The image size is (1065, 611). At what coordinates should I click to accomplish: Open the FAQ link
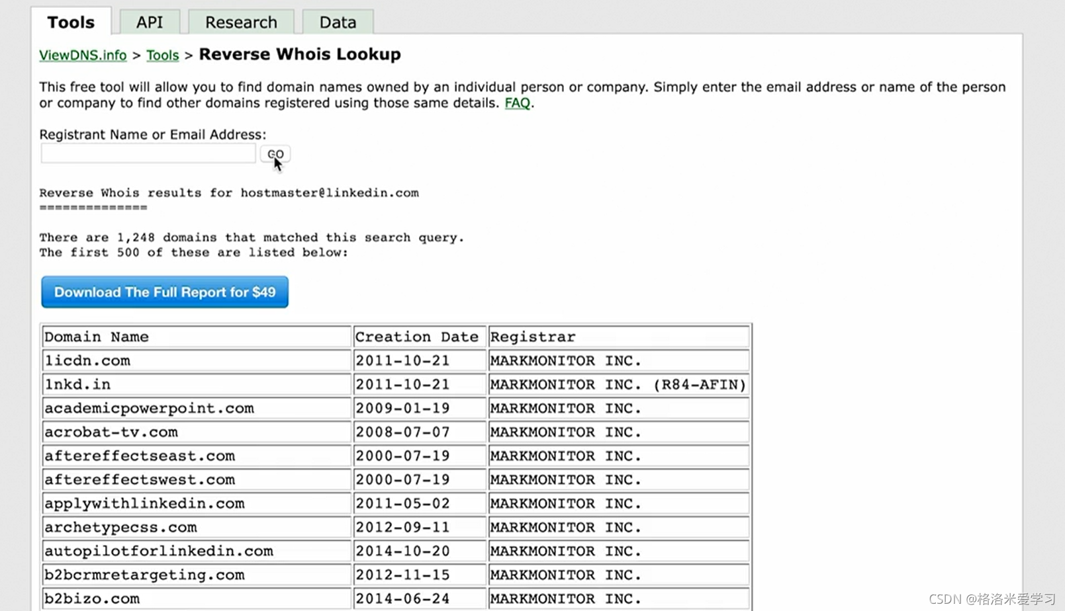point(517,103)
